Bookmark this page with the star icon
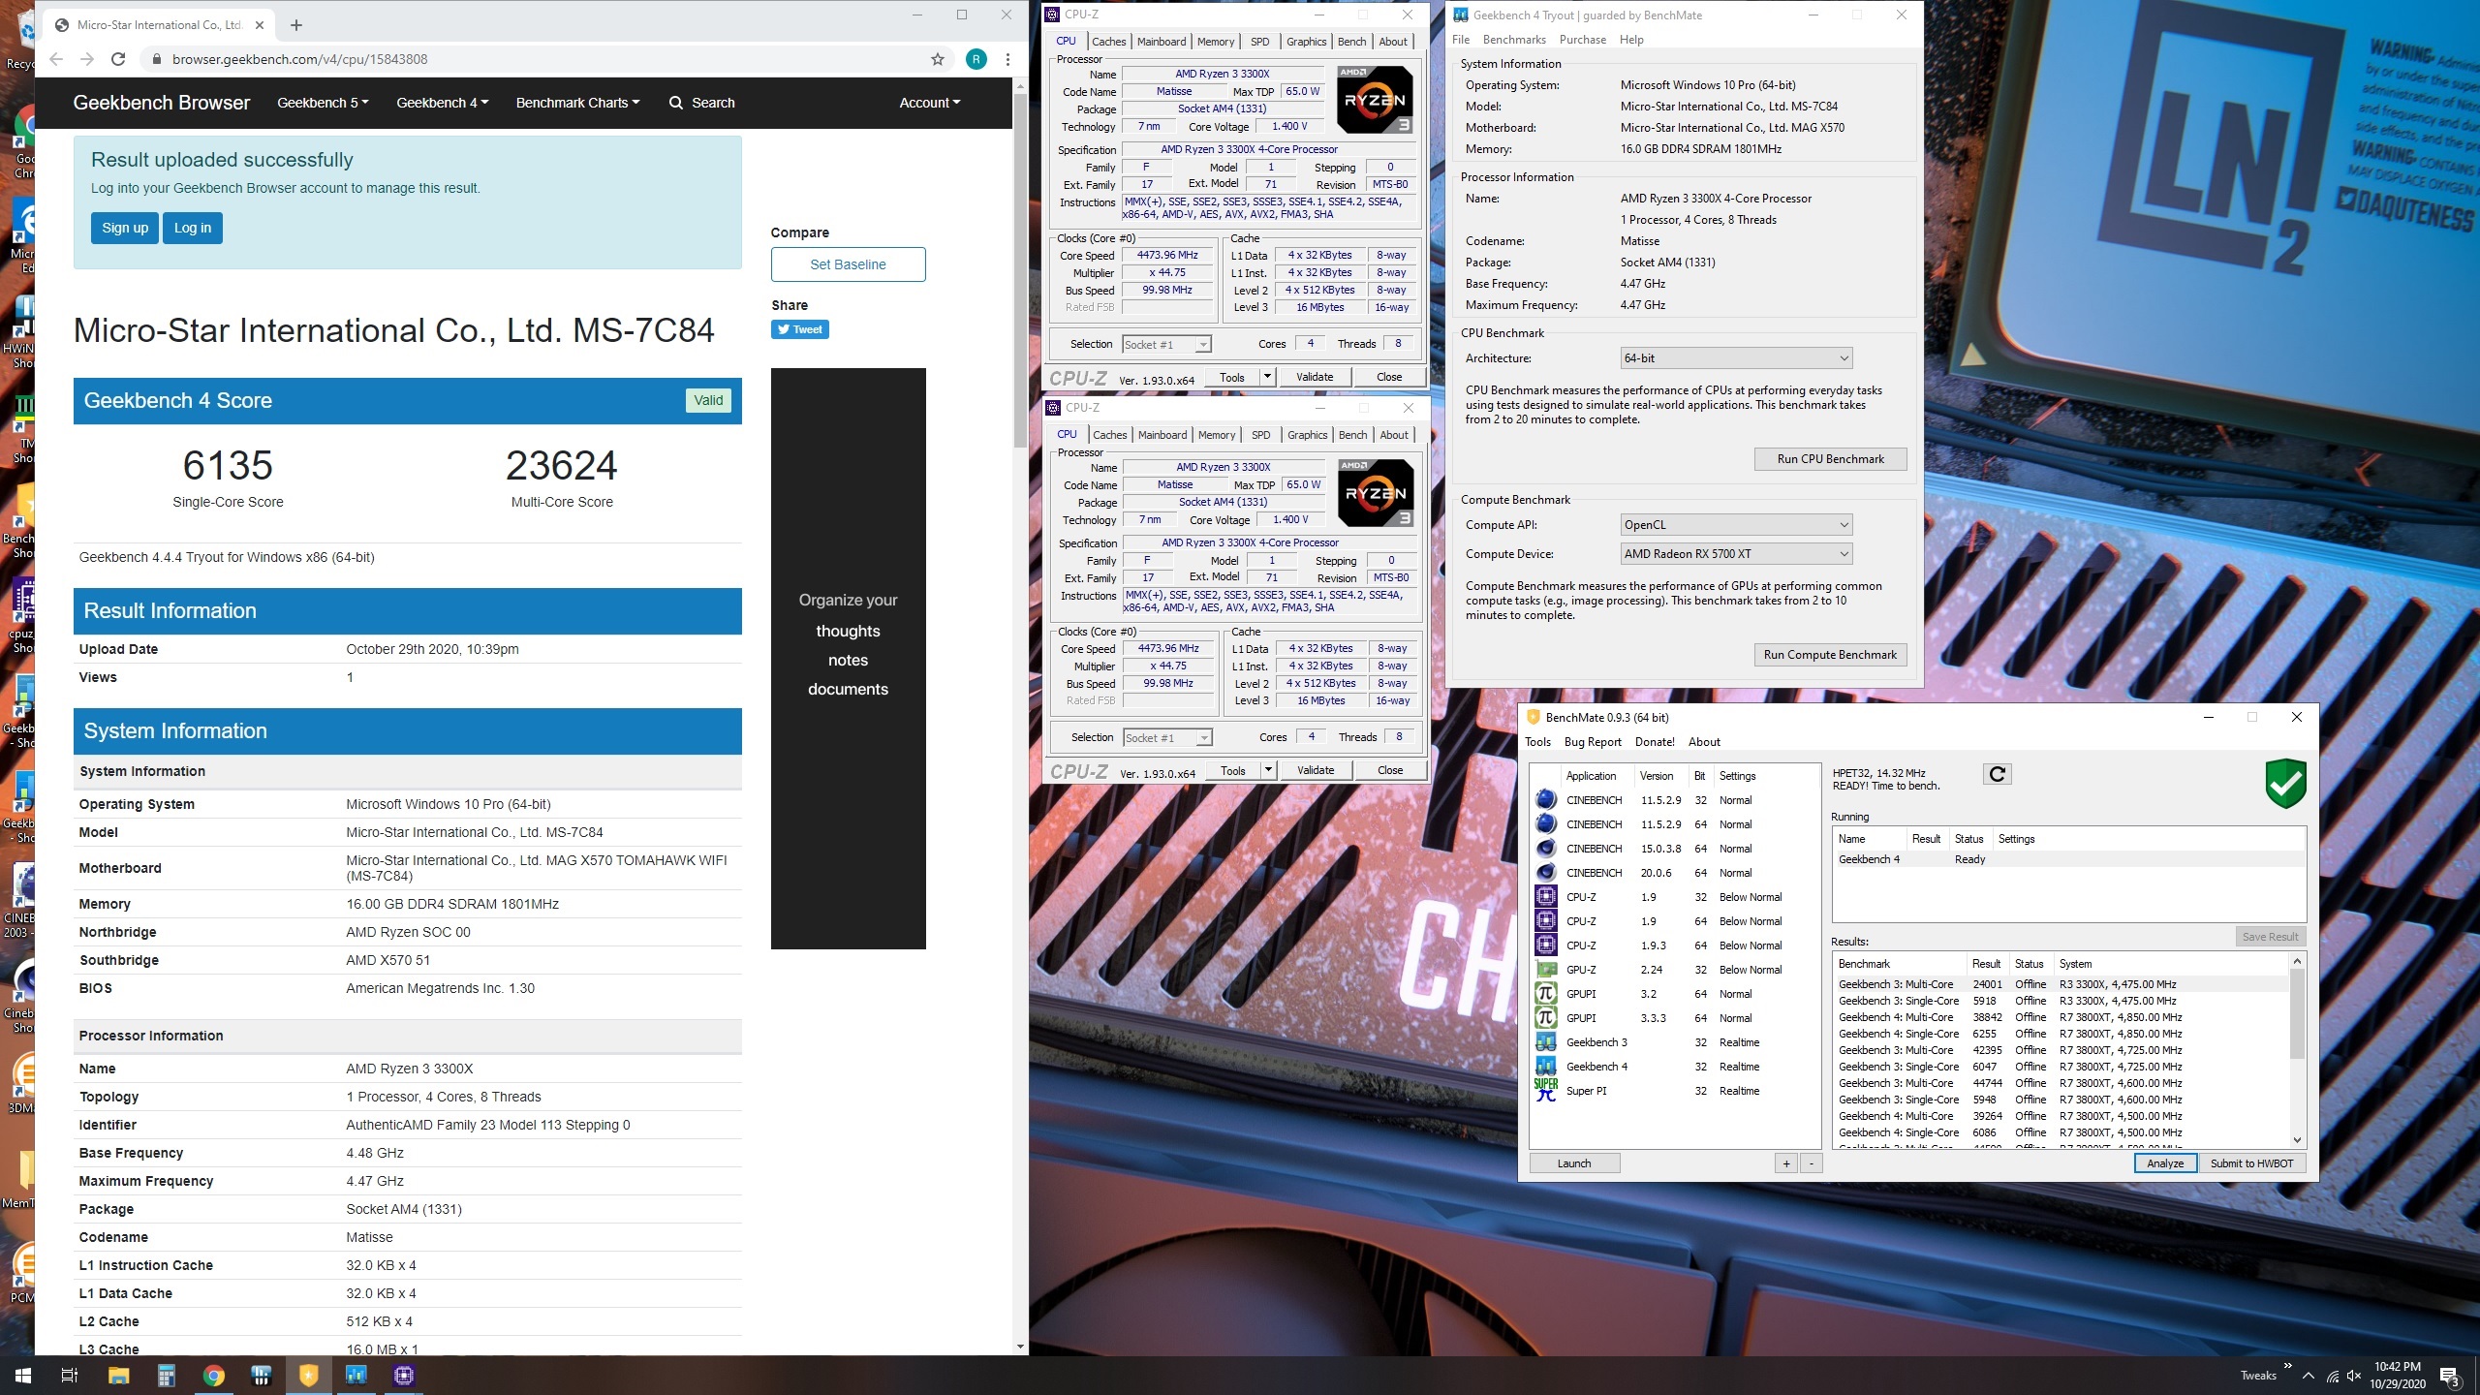The height and width of the screenshot is (1395, 2480). (937, 59)
